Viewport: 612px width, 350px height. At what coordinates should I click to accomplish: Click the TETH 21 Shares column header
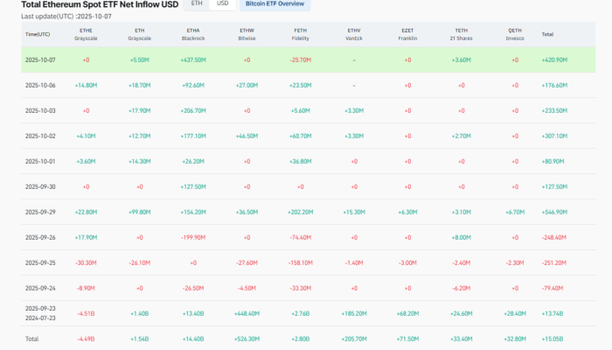(461, 34)
